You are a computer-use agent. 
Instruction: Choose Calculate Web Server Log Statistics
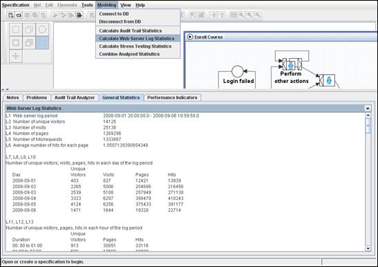pos(138,39)
